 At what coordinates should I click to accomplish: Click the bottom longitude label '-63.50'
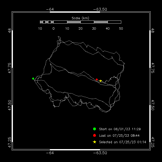tap(100, 153)
